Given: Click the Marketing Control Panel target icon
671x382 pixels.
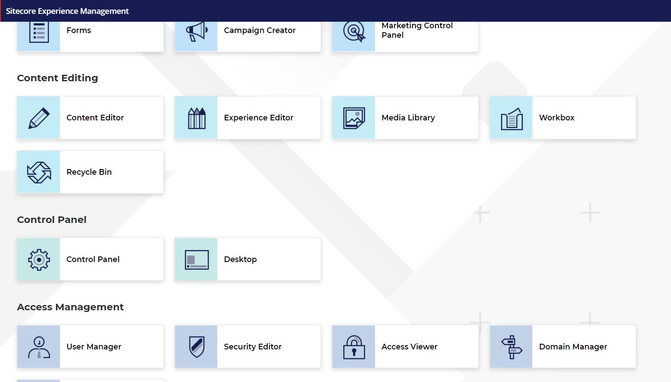Looking at the screenshot, I should coord(354,31).
